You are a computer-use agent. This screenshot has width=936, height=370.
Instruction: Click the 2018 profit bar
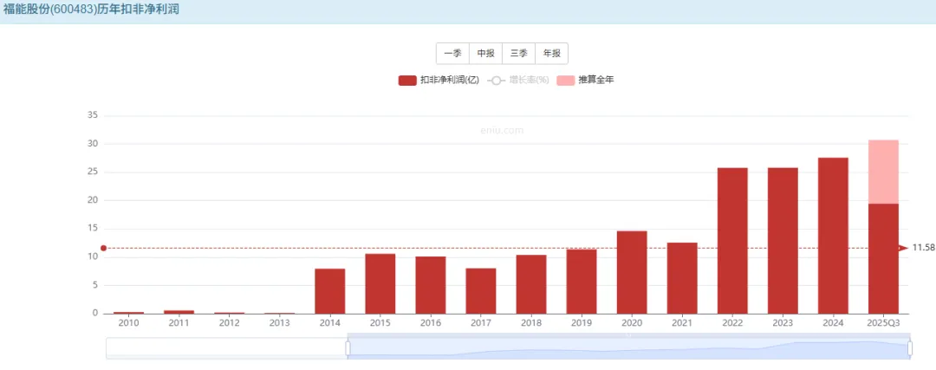[531, 284]
